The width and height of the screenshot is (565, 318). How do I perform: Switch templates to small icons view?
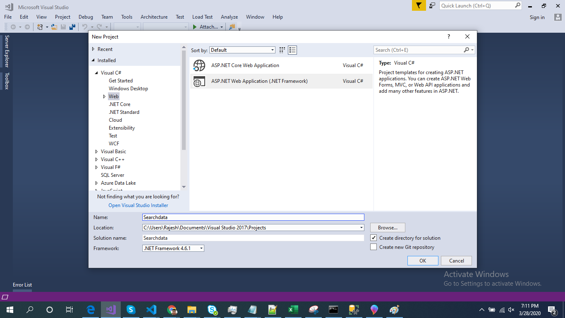pyautogui.click(x=282, y=50)
